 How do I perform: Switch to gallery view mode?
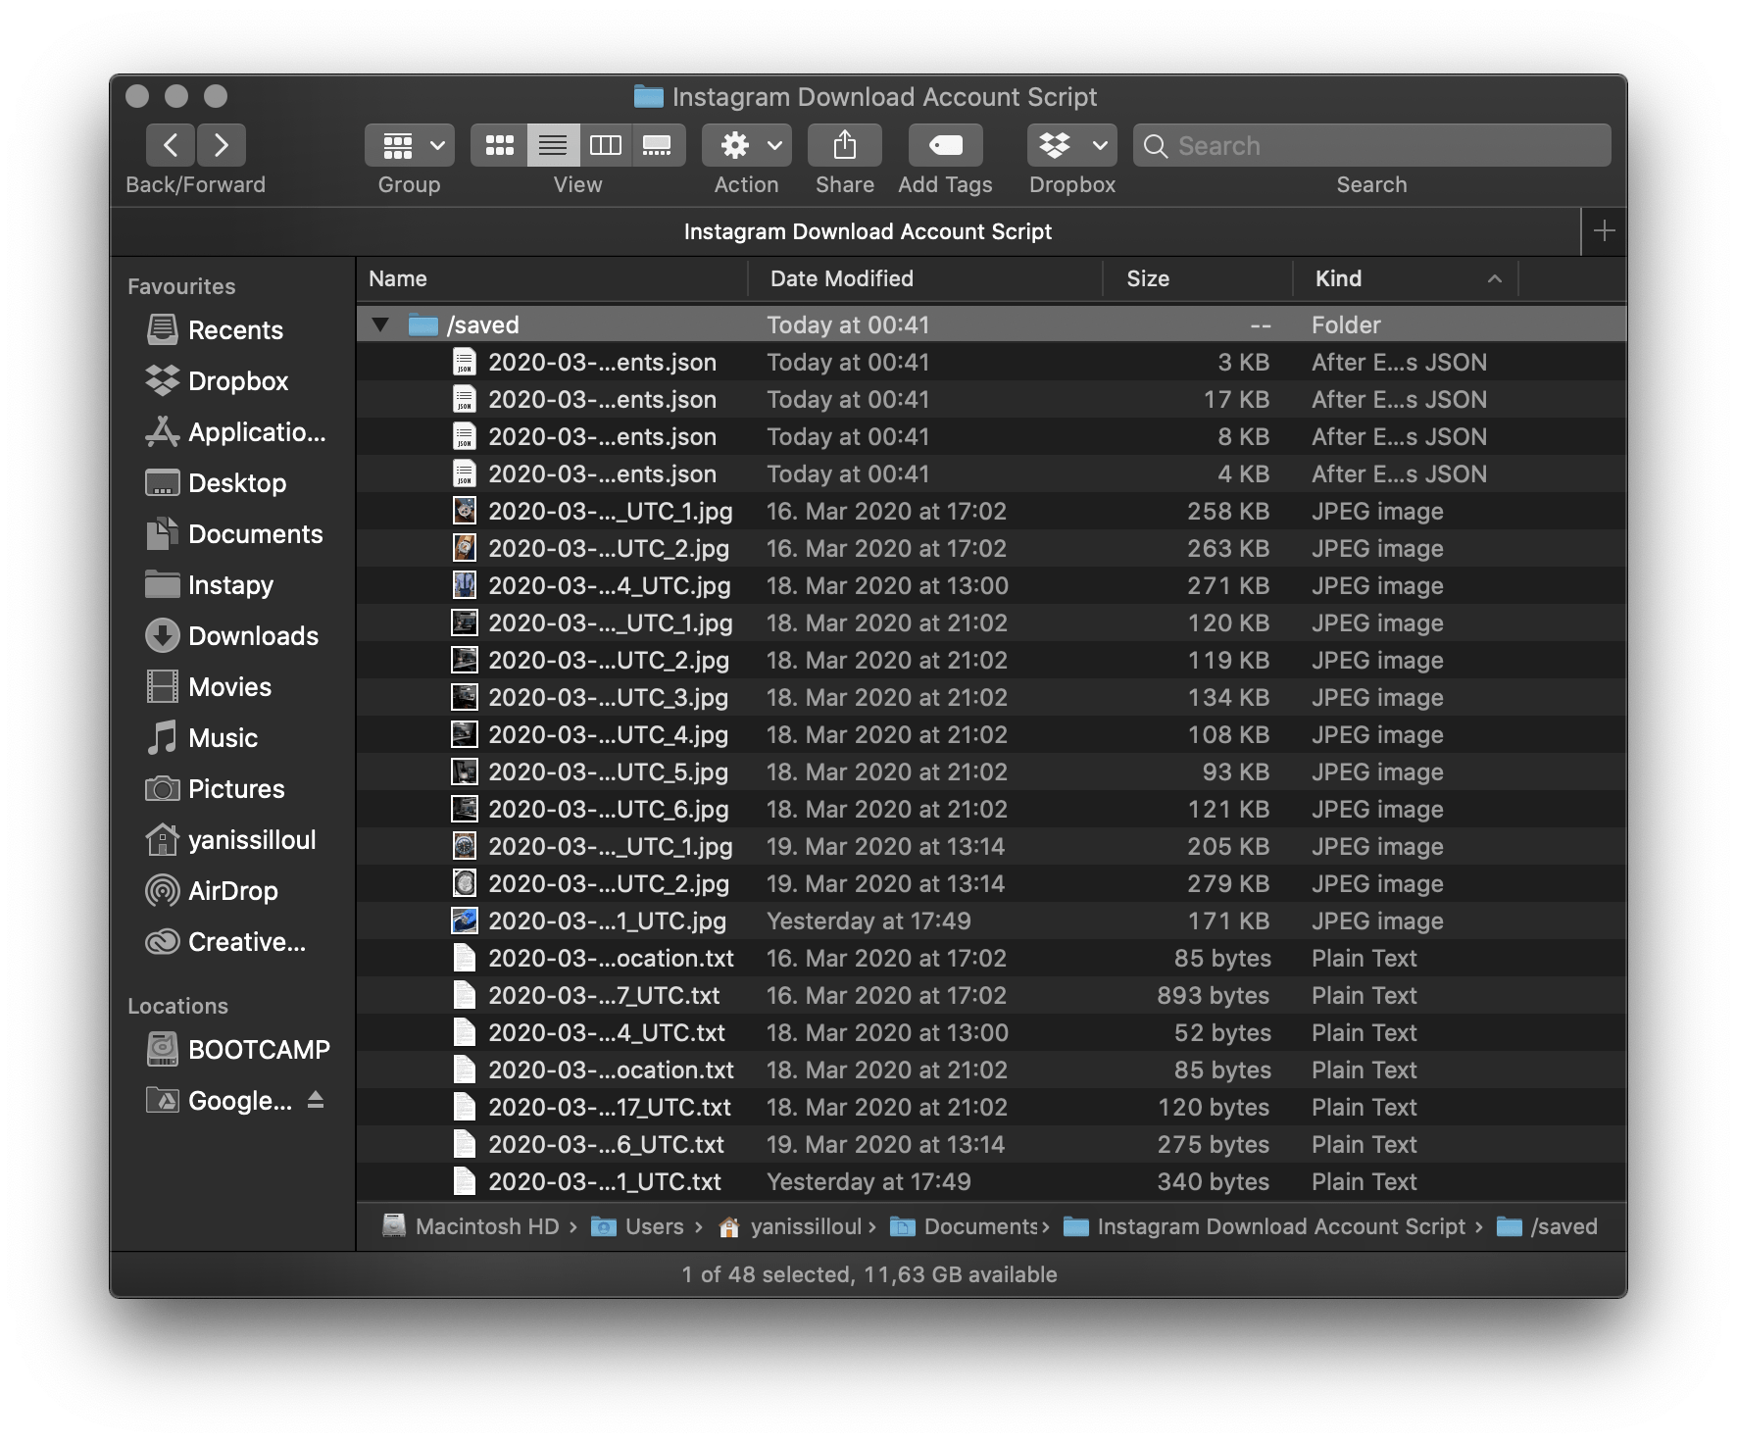click(659, 144)
